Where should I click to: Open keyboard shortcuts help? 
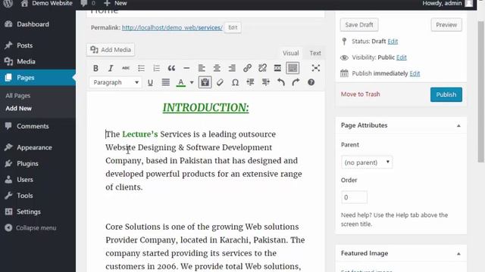pyautogui.click(x=311, y=82)
